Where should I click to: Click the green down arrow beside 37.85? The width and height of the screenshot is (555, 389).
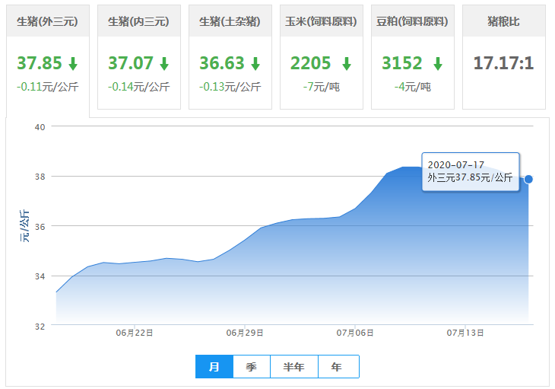pos(73,63)
